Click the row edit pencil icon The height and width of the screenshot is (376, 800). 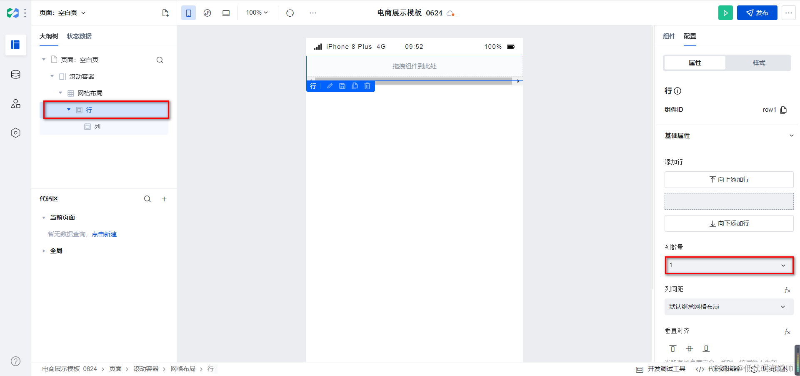click(x=330, y=86)
